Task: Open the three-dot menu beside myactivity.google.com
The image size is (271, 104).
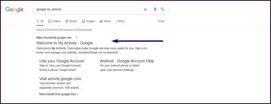Action: pyautogui.click(x=76, y=38)
